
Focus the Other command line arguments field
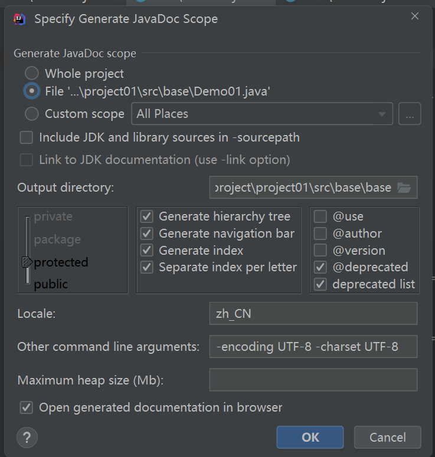(313, 347)
